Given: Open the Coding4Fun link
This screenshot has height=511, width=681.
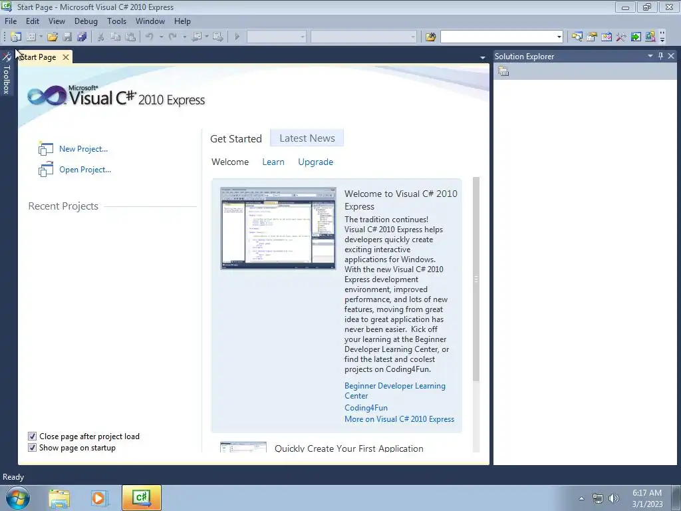Looking at the screenshot, I should pos(366,408).
